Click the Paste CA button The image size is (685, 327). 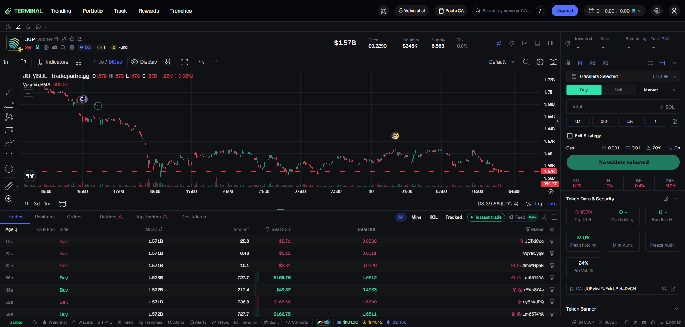(451, 11)
